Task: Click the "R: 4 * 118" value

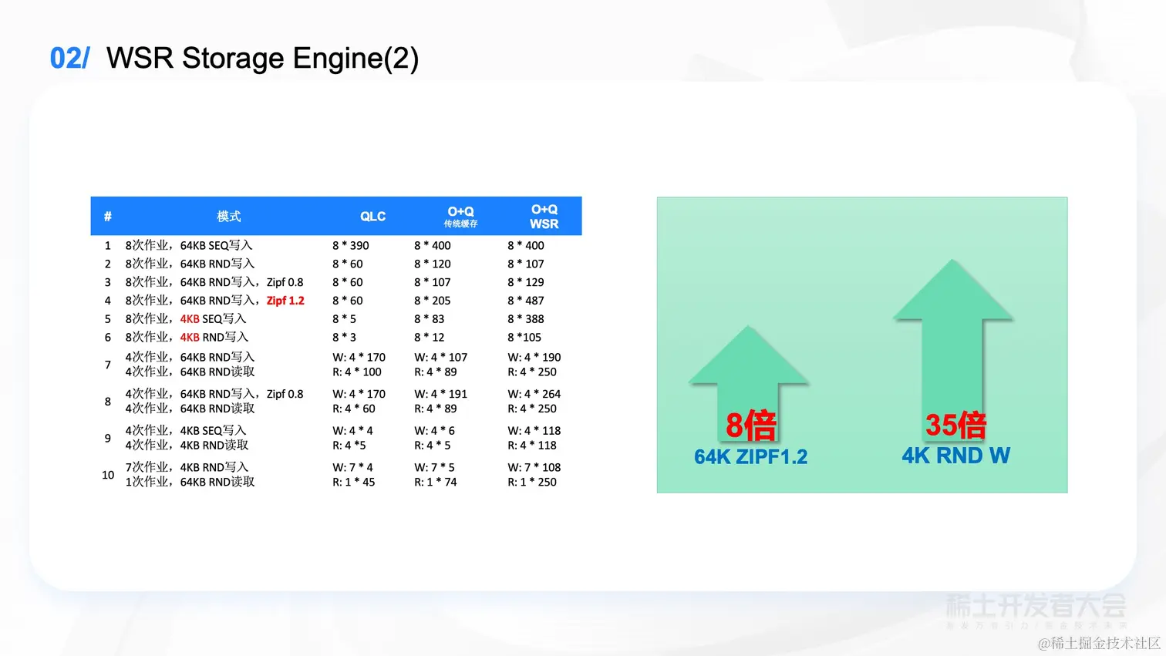Action: coord(532,445)
